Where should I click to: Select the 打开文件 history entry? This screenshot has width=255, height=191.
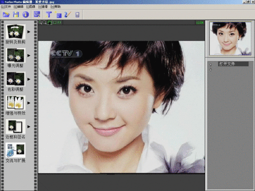pos(233,64)
